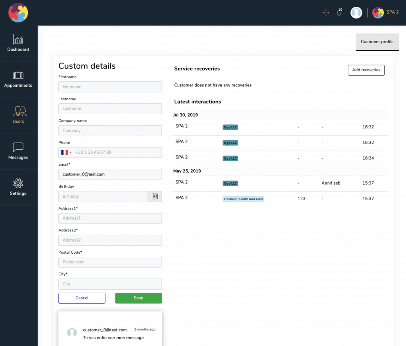This screenshot has width=406, height=346.
Task: Open the user avatar in header
Action: pos(356,12)
